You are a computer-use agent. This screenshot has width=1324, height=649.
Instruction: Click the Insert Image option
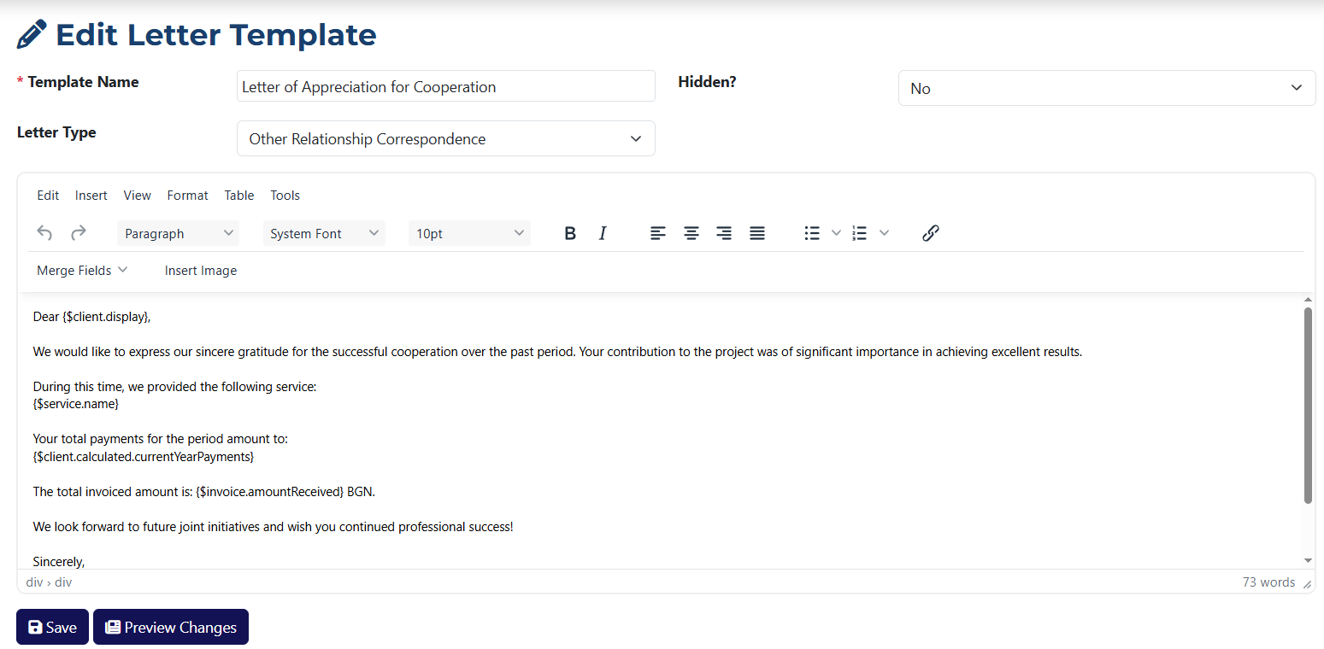pyautogui.click(x=200, y=270)
